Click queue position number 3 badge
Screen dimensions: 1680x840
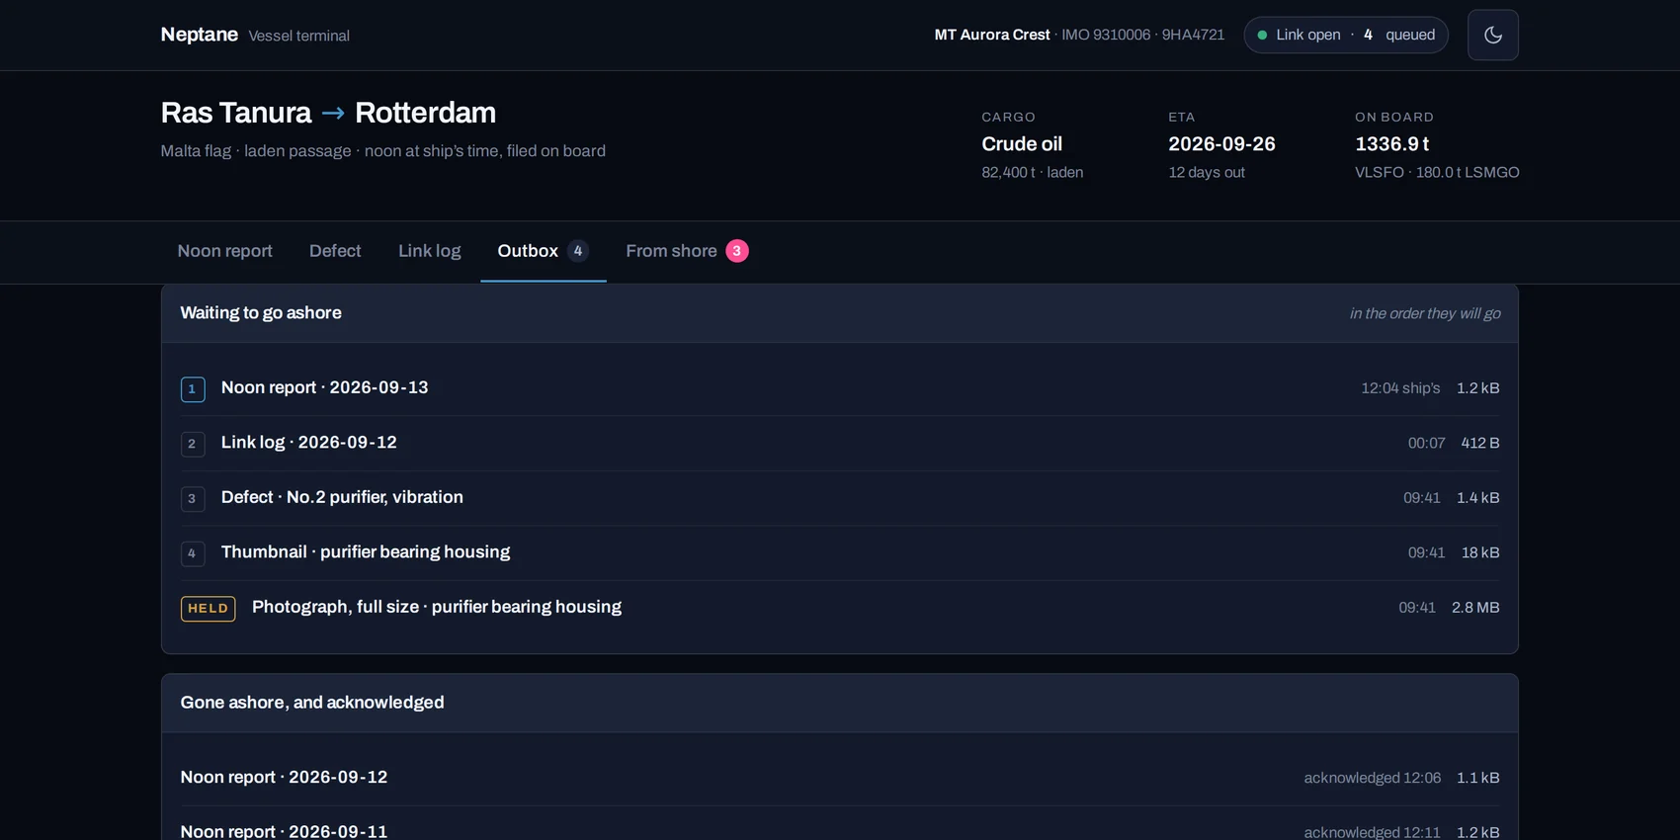(193, 499)
